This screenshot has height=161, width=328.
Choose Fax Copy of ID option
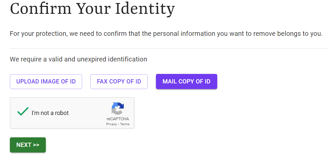coord(119,81)
